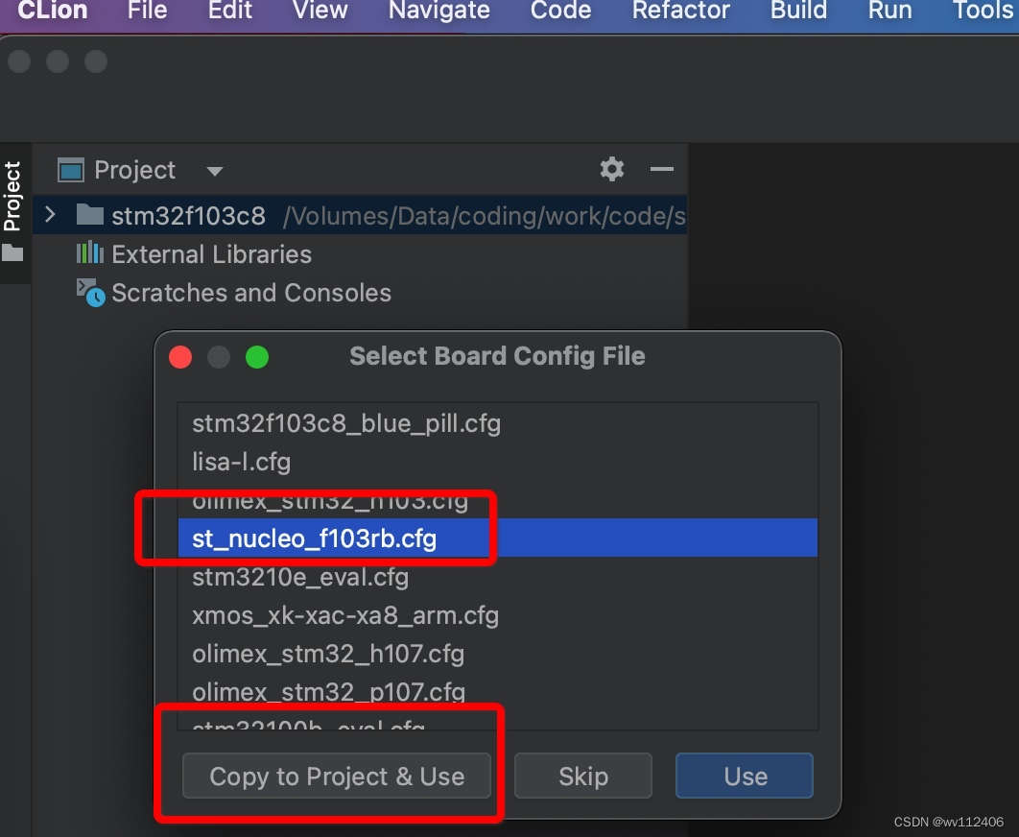Close the Select Board Config File dialog

point(180,357)
